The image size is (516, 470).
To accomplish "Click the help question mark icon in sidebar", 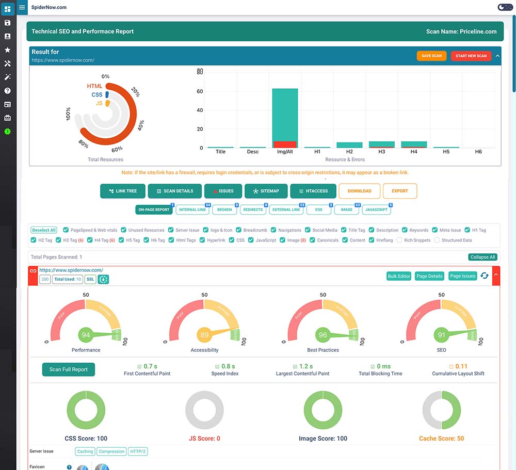I will point(8,90).
